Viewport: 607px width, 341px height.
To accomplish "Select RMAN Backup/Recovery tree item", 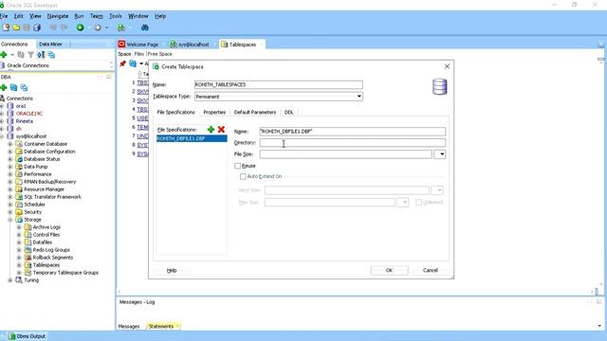I will [x=50, y=182].
